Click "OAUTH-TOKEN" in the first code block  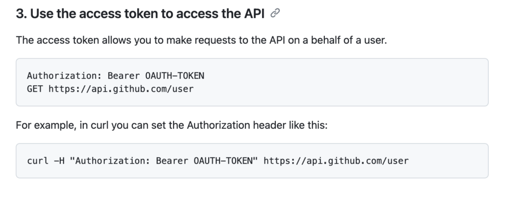(x=175, y=76)
